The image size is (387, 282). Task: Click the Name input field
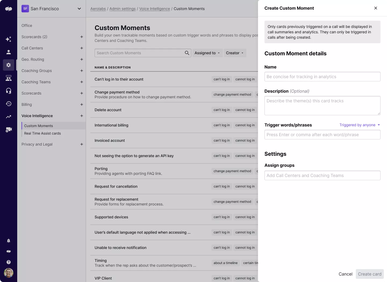(322, 77)
